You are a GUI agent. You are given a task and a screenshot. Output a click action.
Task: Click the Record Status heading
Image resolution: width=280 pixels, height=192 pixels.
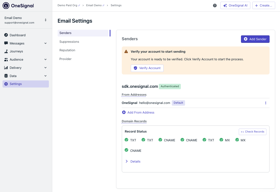[x=136, y=131]
